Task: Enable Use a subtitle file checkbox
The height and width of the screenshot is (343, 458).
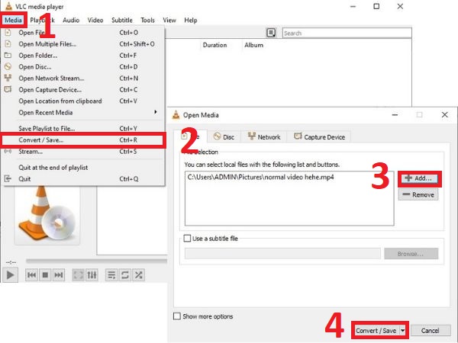Action: (x=187, y=239)
